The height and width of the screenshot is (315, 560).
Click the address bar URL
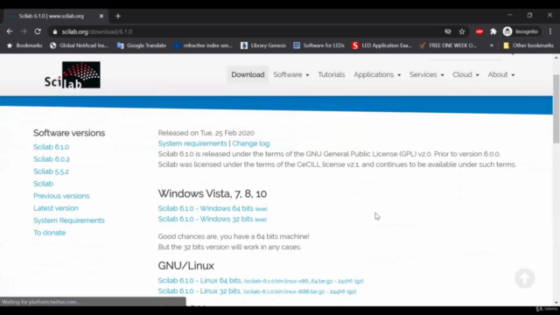97,31
